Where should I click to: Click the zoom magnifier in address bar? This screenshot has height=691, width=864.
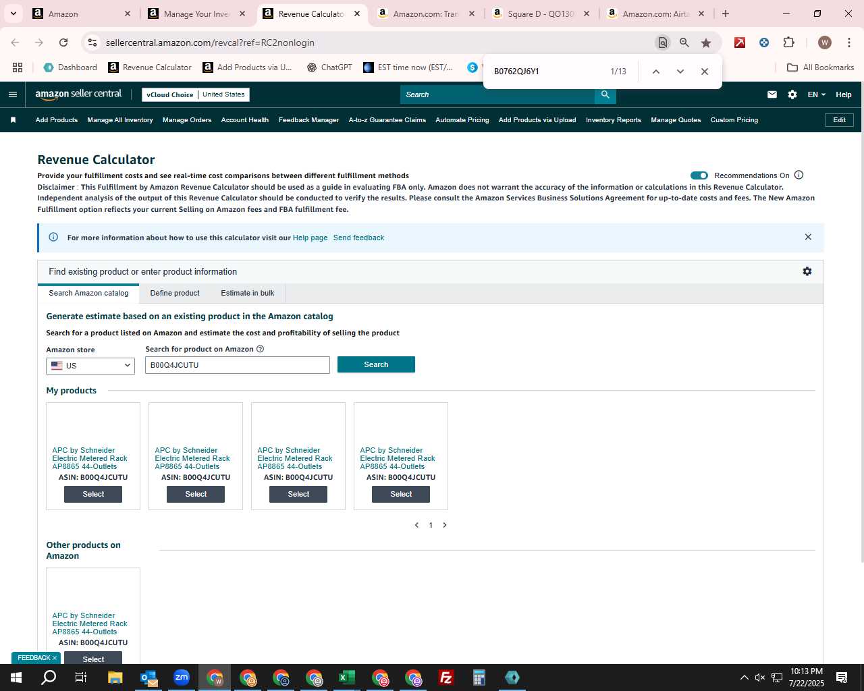pyautogui.click(x=684, y=43)
